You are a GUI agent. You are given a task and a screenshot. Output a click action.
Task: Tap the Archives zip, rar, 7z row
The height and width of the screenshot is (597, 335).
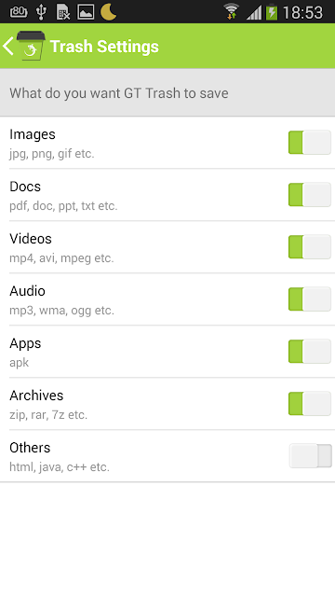167,404
